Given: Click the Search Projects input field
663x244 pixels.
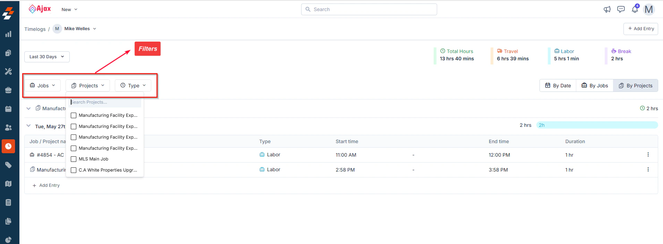Looking at the screenshot, I should click(x=105, y=102).
